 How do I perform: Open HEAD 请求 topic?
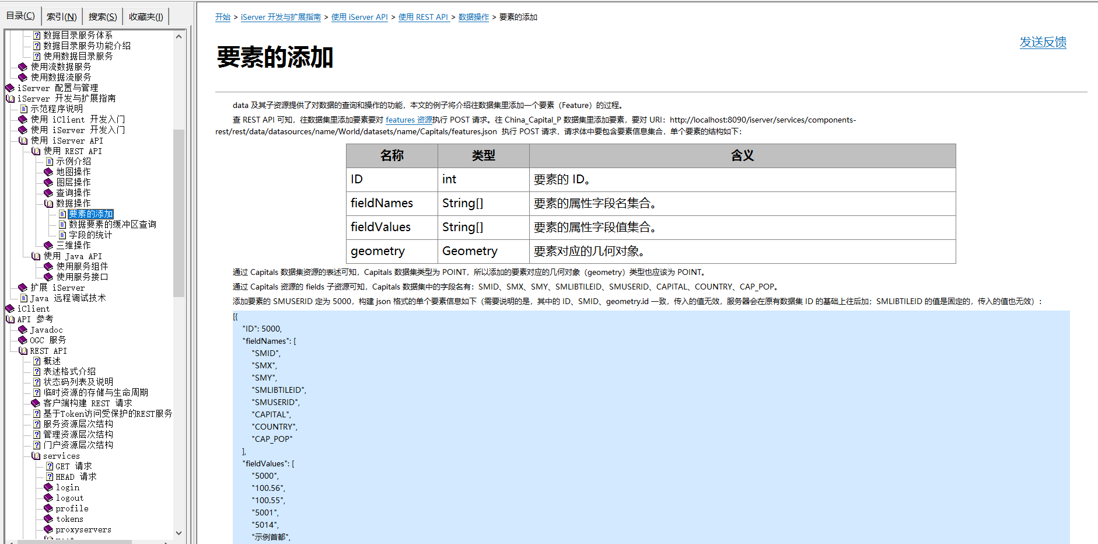tap(76, 477)
